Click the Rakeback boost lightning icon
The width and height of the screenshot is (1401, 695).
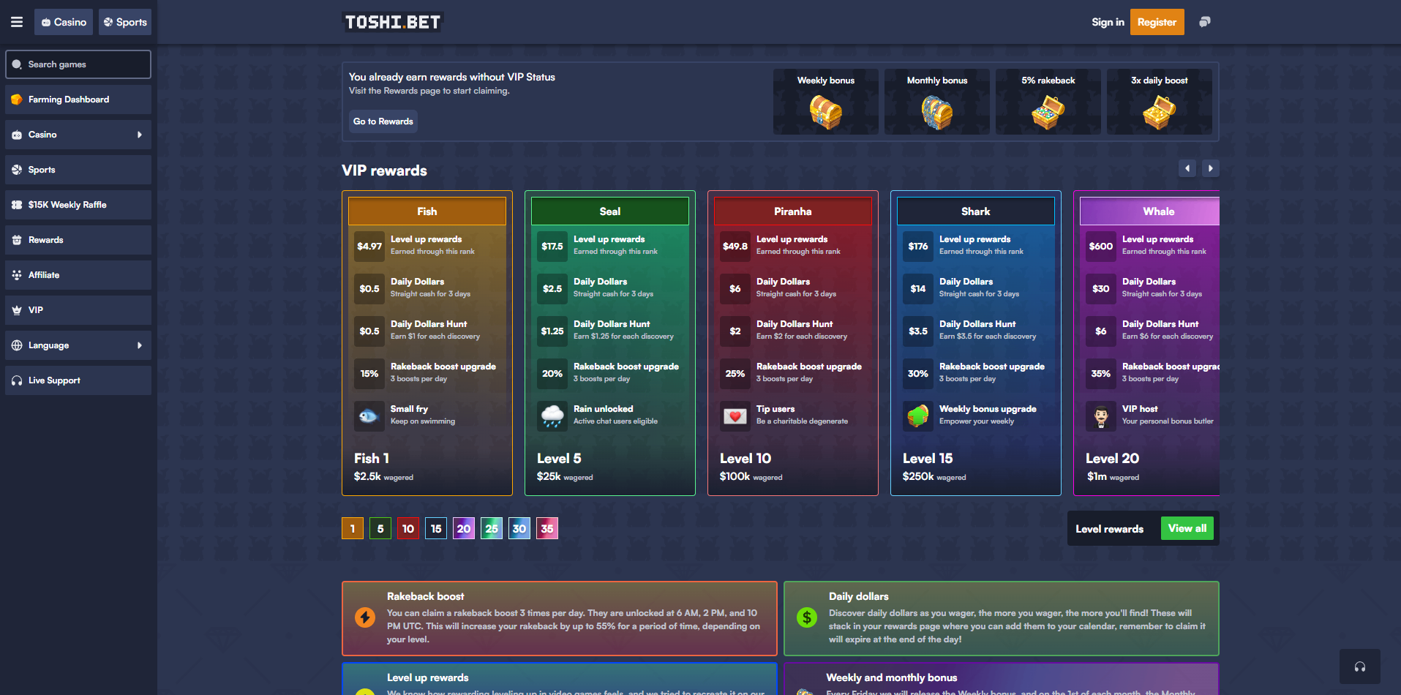tap(365, 617)
